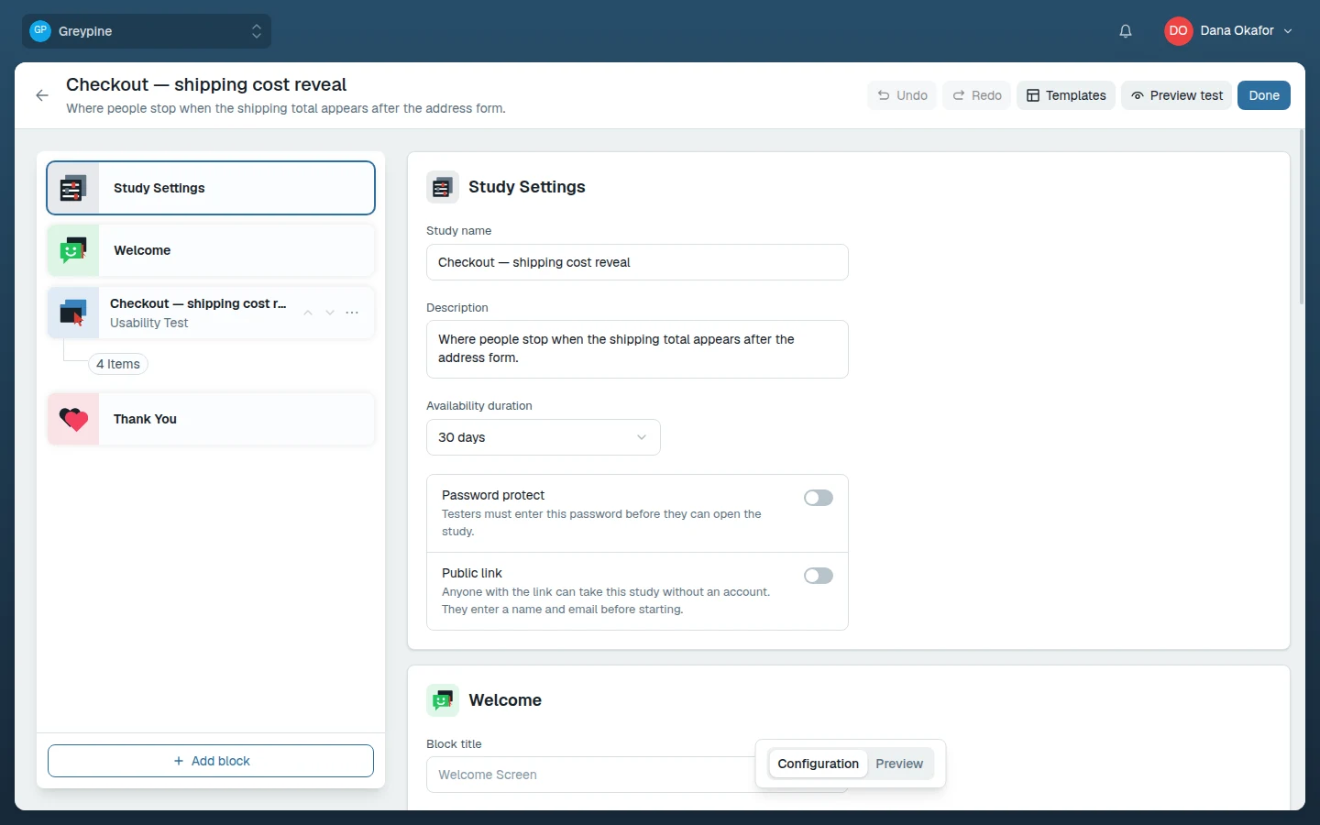Move the Checkout block down
1320x825 pixels.
click(330, 313)
